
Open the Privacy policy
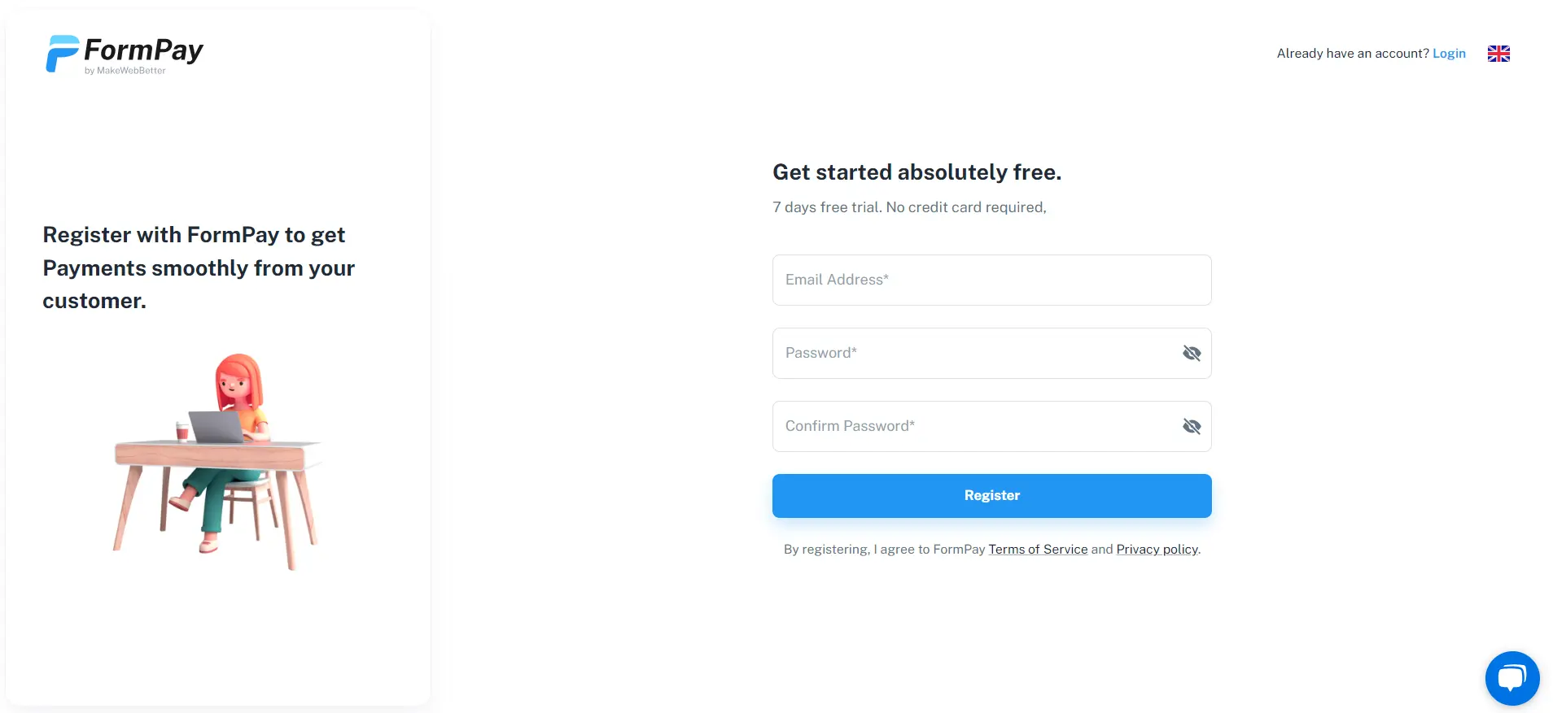coord(1156,549)
